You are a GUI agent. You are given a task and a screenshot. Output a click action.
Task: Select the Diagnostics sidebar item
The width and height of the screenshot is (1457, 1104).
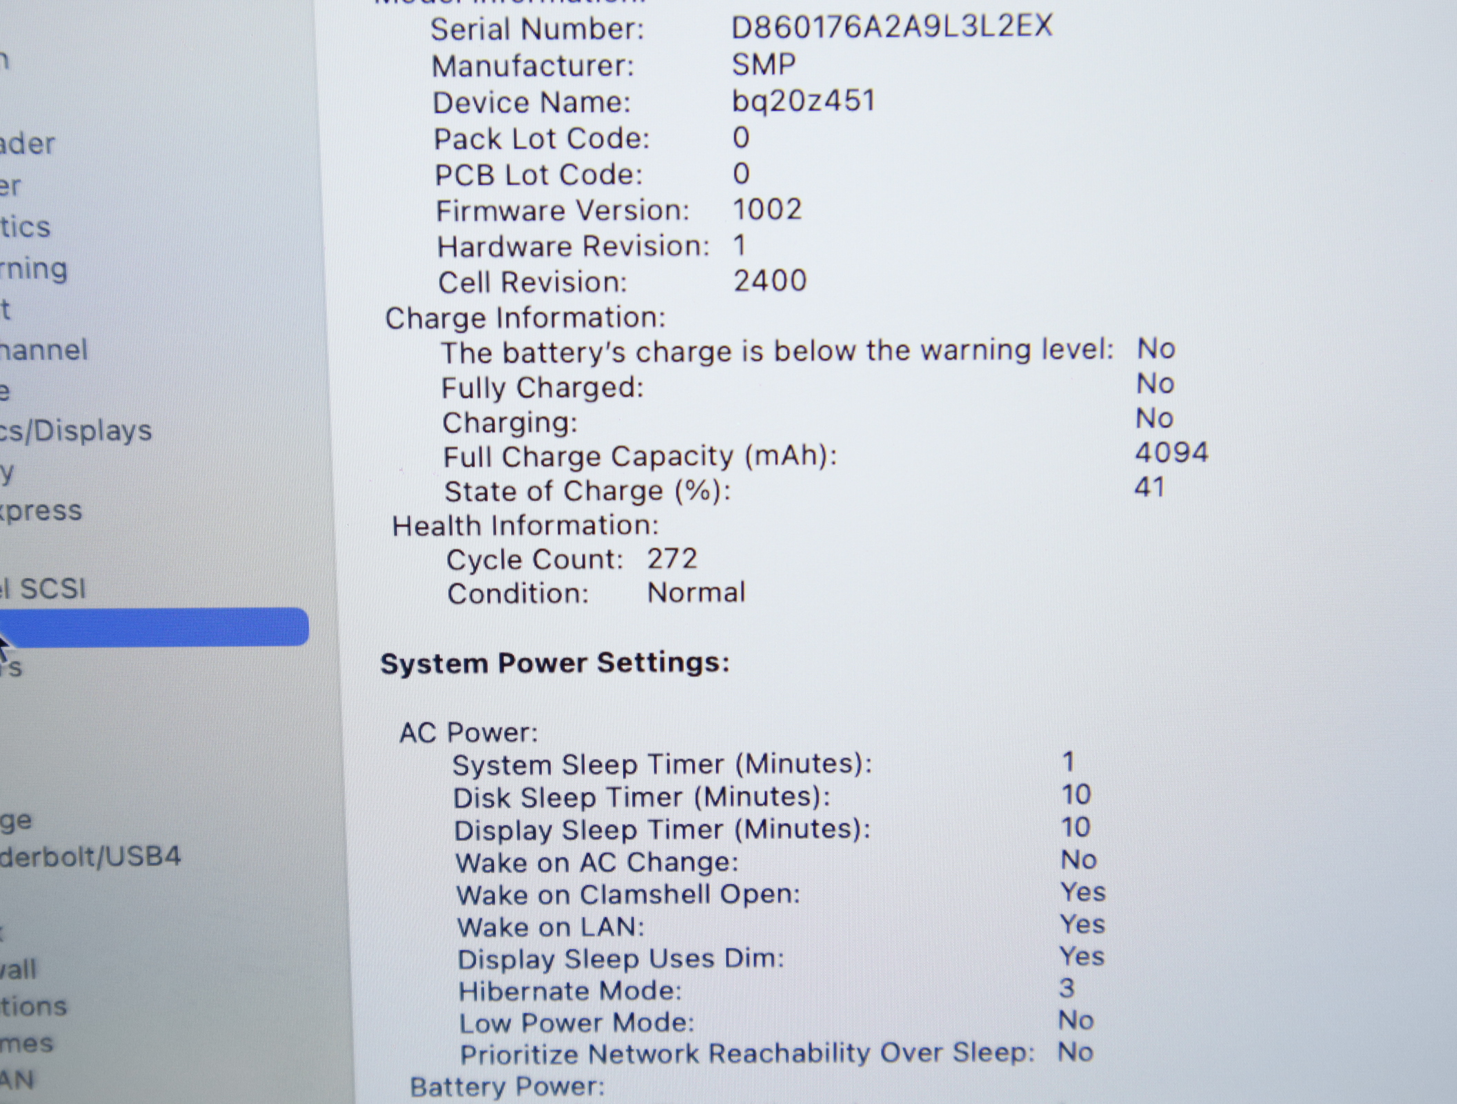tap(26, 227)
